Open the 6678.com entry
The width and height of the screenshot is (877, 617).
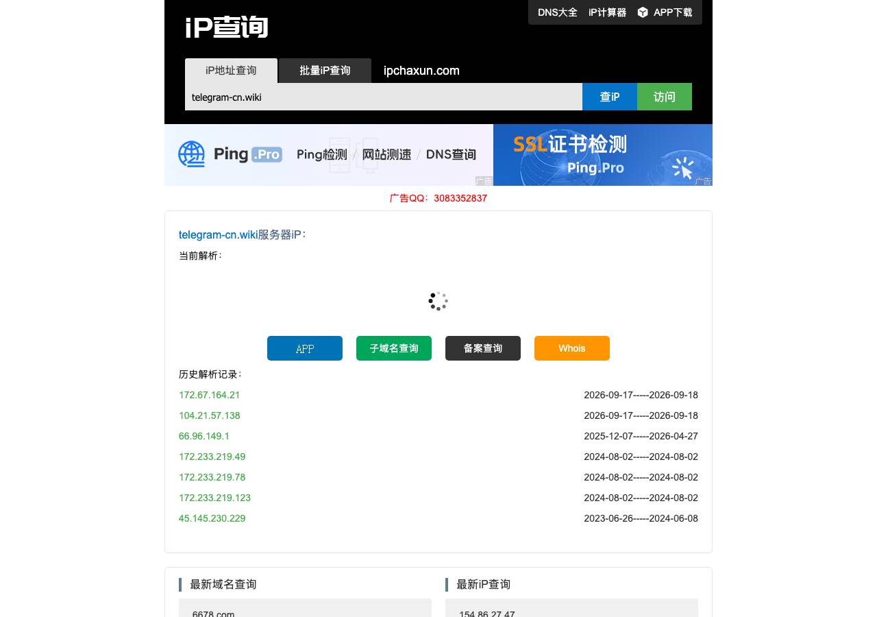(x=214, y=614)
